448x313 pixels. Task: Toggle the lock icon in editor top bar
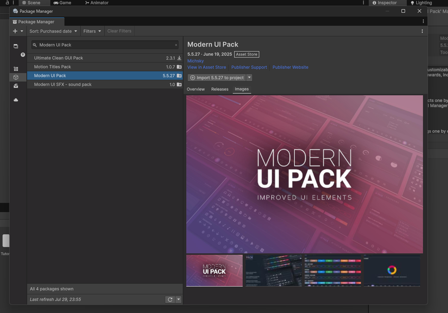[7, 2]
